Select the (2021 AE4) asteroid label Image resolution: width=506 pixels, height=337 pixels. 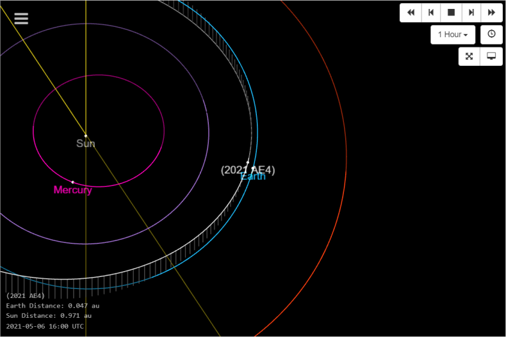248,170
